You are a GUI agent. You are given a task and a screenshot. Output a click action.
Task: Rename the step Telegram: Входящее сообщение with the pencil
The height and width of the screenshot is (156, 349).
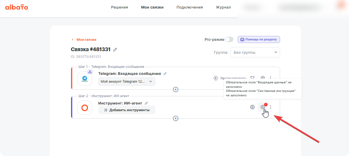(165, 74)
